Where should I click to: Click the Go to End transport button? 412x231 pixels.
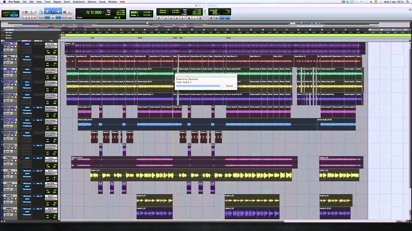pos(183,18)
